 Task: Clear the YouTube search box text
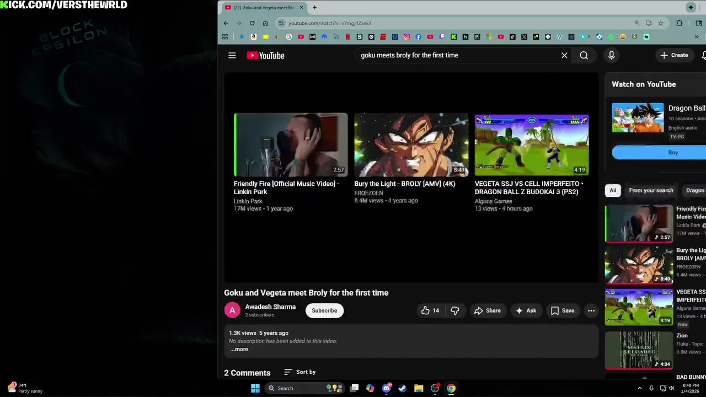tap(564, 55)
